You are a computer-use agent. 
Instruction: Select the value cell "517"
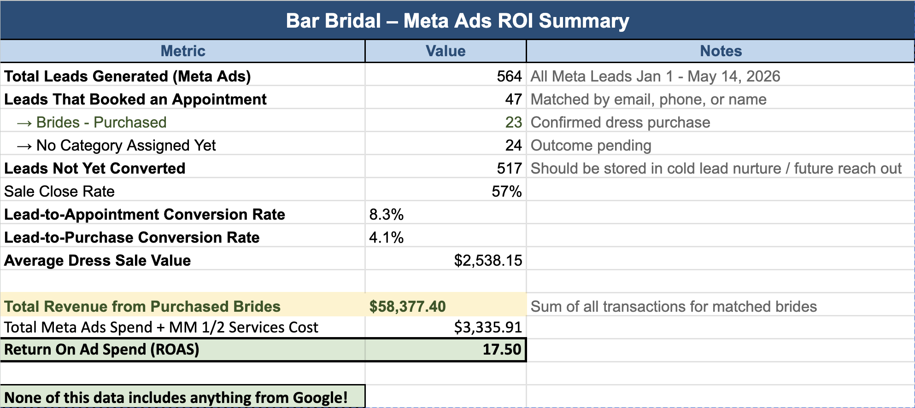446,166
